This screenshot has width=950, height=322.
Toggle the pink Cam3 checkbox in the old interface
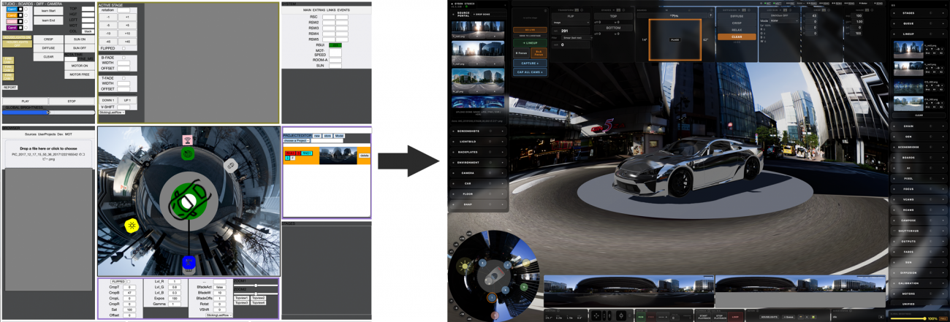tap(26, 21)
